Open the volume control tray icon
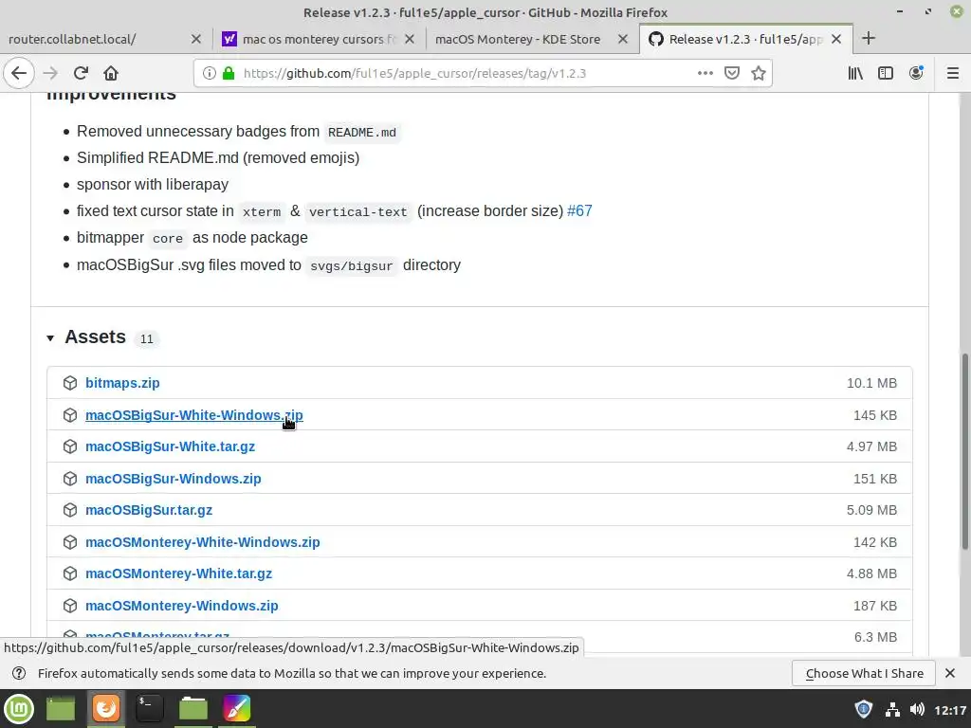Screen dimensions: 971x728 pyautogui.click(x=917, y=709)
